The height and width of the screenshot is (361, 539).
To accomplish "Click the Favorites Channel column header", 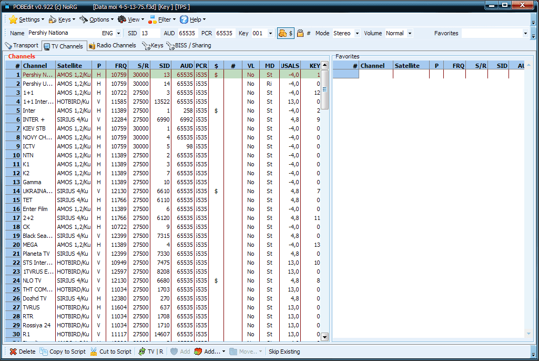I will coord(376,65).
